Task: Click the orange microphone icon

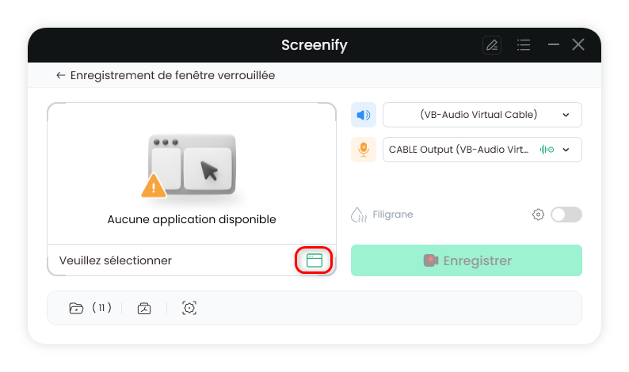Action: 364,150
